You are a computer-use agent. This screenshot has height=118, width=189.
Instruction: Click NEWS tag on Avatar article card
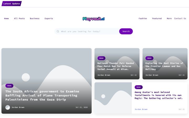[x=139, y=87]
